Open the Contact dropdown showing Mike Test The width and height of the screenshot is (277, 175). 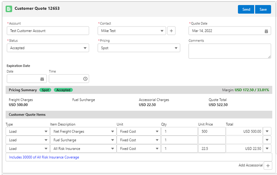coord(132,31)
